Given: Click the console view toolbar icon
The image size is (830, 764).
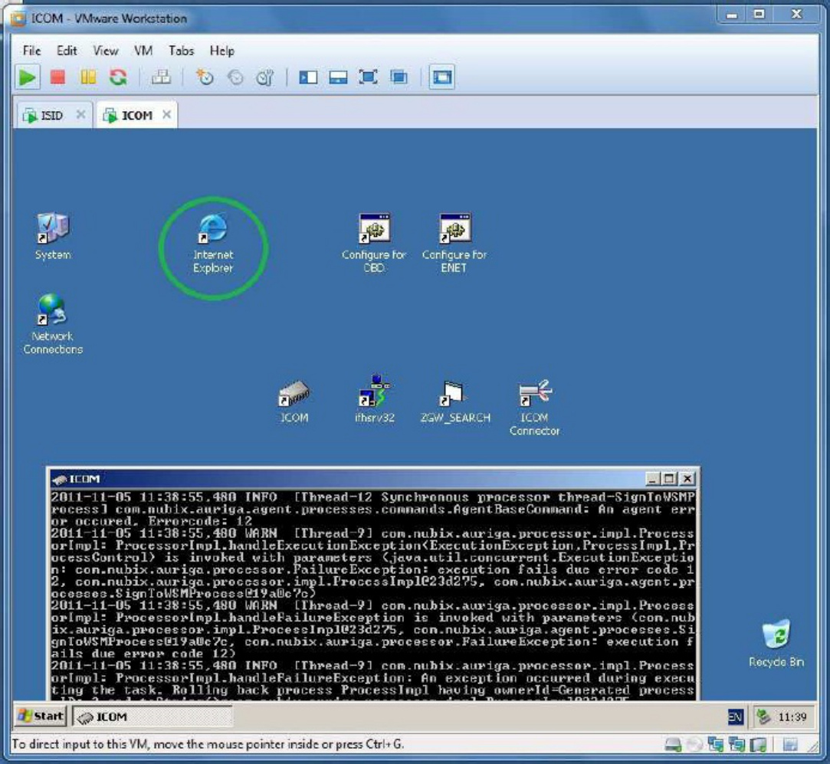Looking at the screenshot, I should pos(441,77).
